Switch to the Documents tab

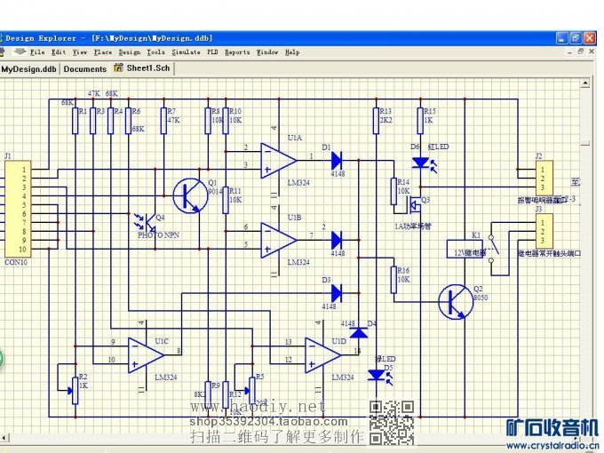click(85, 68)
